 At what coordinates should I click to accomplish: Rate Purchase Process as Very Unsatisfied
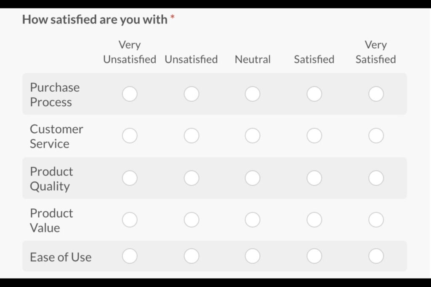pos(130,94)
